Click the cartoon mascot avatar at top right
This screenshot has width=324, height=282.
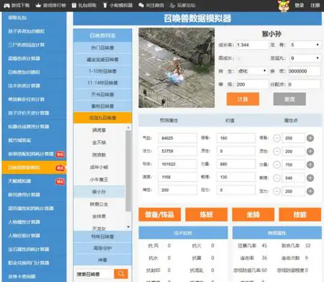(284, 6)
